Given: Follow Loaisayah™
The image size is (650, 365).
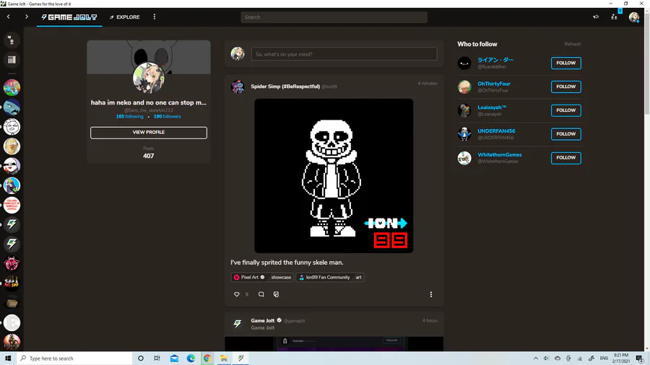Looking at the screenshot, I should click(565, 110).
